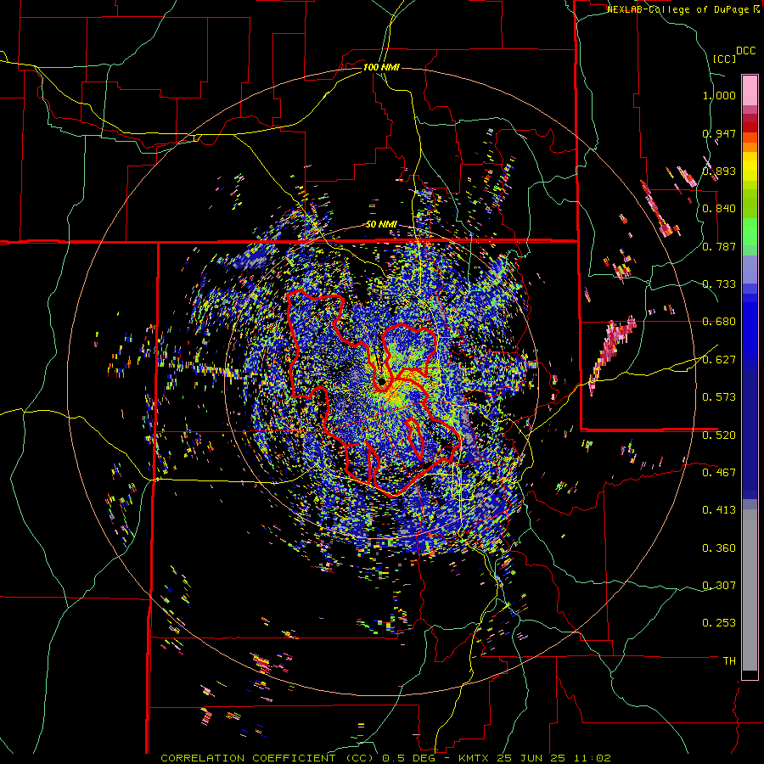Click the 0.520 legend value

[x=719, y=435]
